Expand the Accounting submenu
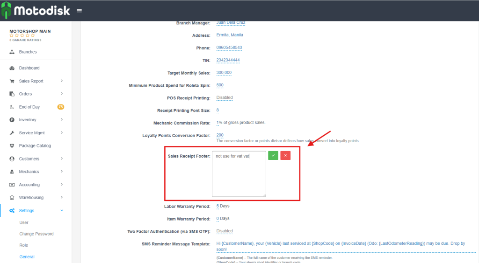This screenshot has width=479, height=263. pos(62,185)
